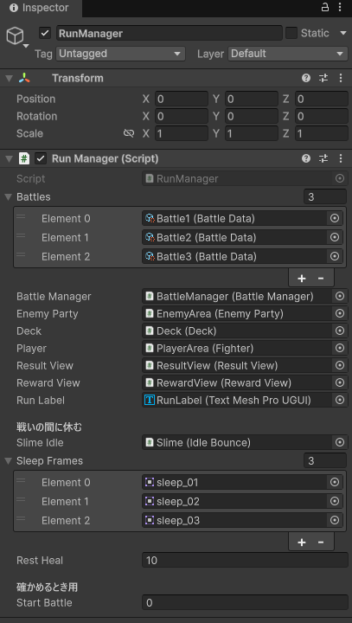This screenshot has height=623, width=352.
Task: Open Run Manager script three-dot menu
Action: point(341,159)
